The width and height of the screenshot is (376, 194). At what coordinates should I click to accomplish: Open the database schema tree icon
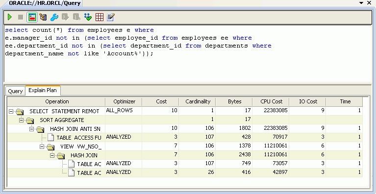tap(43, 17)
